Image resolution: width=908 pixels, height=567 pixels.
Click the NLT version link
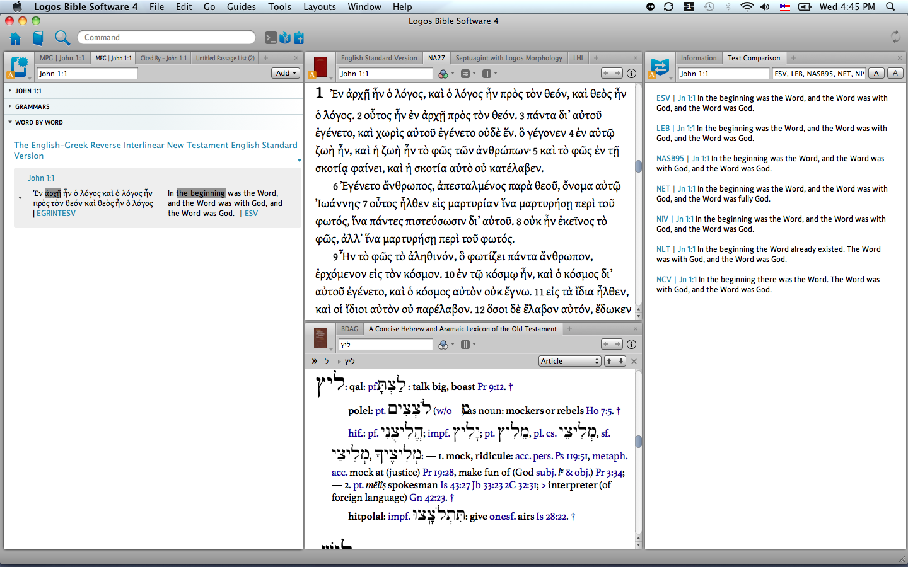tap(663, 249)
